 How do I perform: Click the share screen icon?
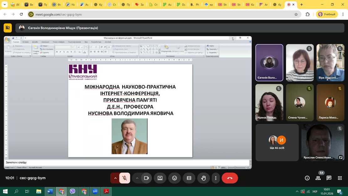click(x=160, y=178)
